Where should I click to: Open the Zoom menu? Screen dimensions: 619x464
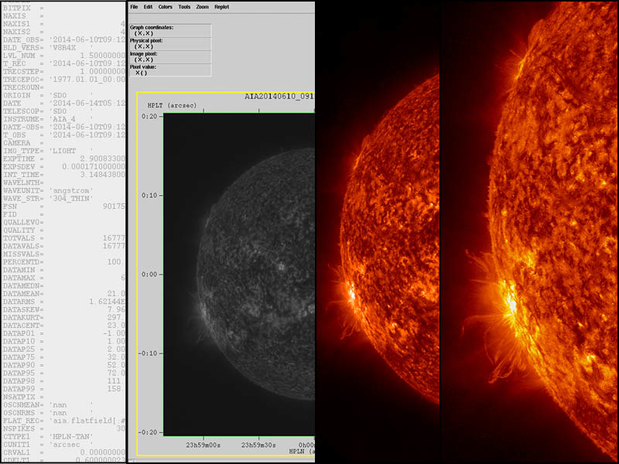[x=202, y=6]
